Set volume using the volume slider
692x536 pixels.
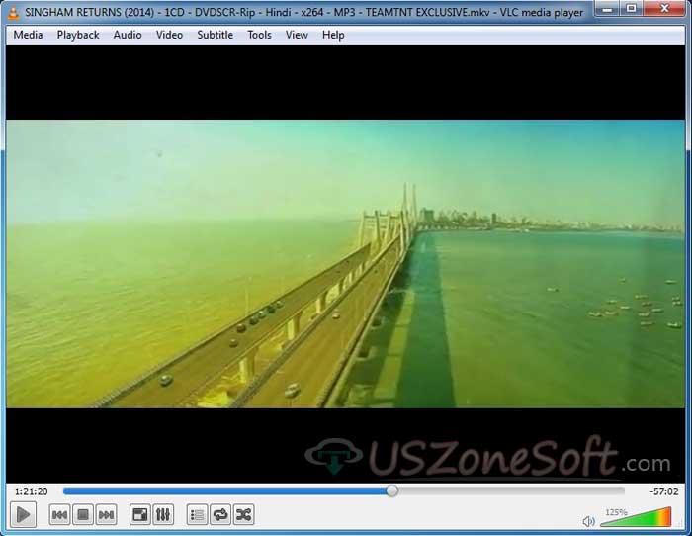tap(636, 517)
